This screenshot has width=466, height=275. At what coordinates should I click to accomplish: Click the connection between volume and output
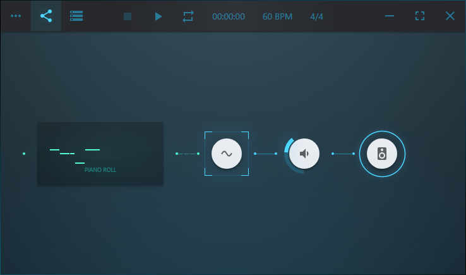pos(343,154)
